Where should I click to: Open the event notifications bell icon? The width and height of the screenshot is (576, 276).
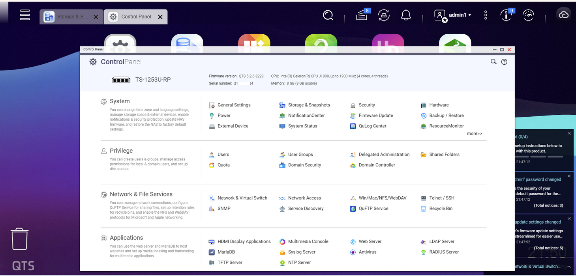[406, 15]
